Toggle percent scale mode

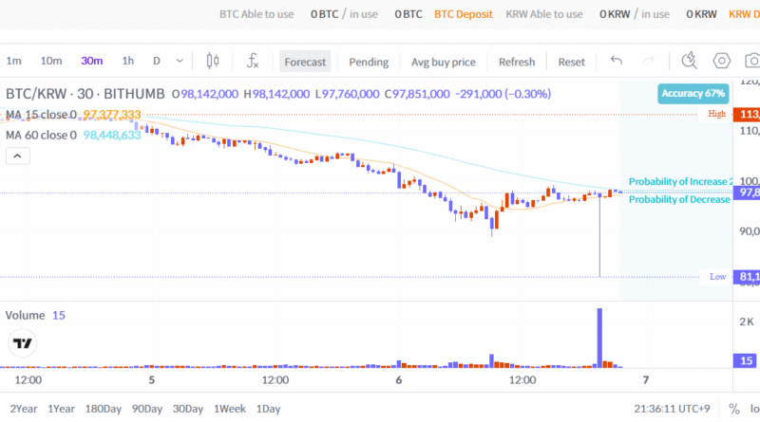pos(733,409)
